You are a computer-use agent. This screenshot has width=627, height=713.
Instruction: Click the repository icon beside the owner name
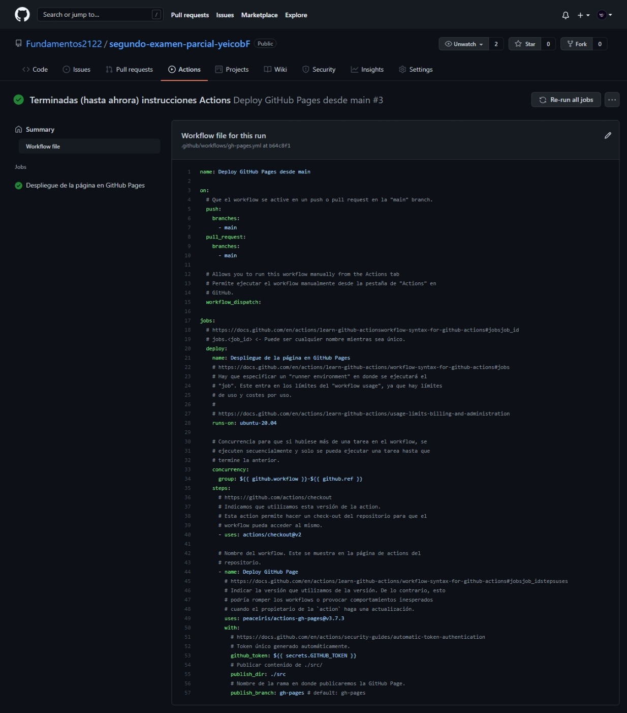(x=19, y=44)
